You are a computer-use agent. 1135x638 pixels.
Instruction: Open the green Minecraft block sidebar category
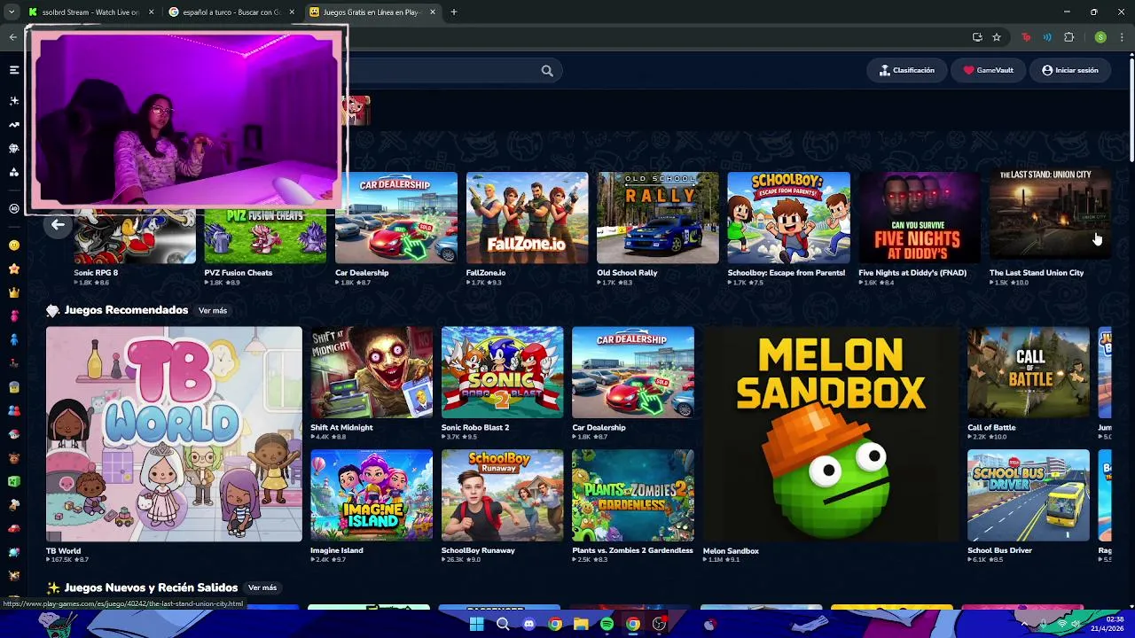[14, 482]
